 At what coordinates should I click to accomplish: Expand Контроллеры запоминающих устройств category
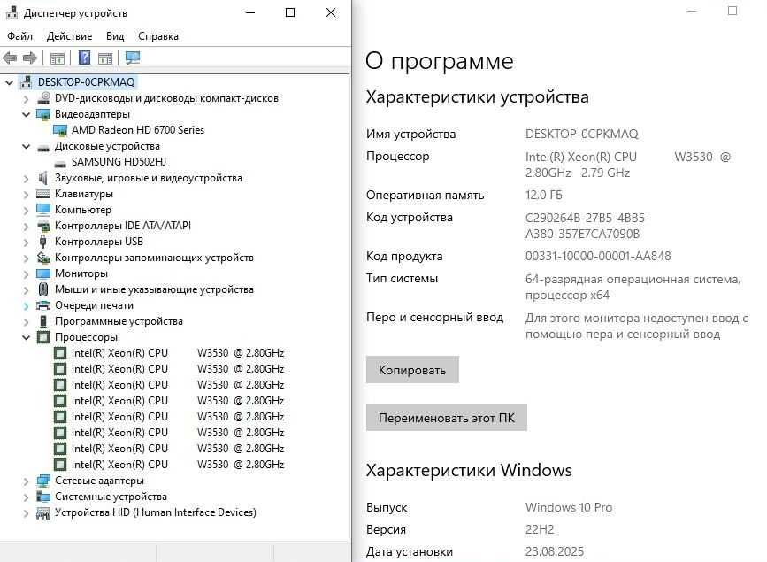pyautogui.click(x=27, y=258)
